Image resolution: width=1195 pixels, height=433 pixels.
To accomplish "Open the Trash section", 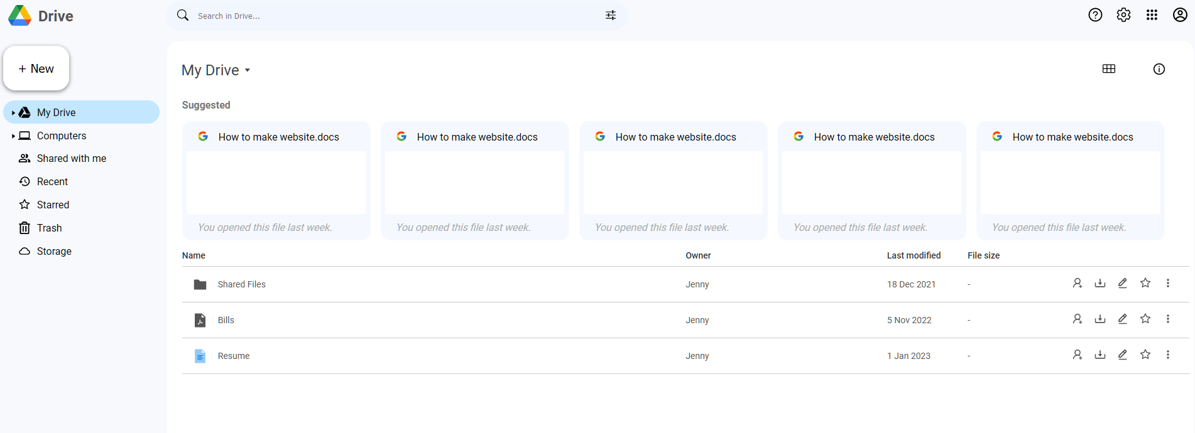I will click(x=49, y=228).
